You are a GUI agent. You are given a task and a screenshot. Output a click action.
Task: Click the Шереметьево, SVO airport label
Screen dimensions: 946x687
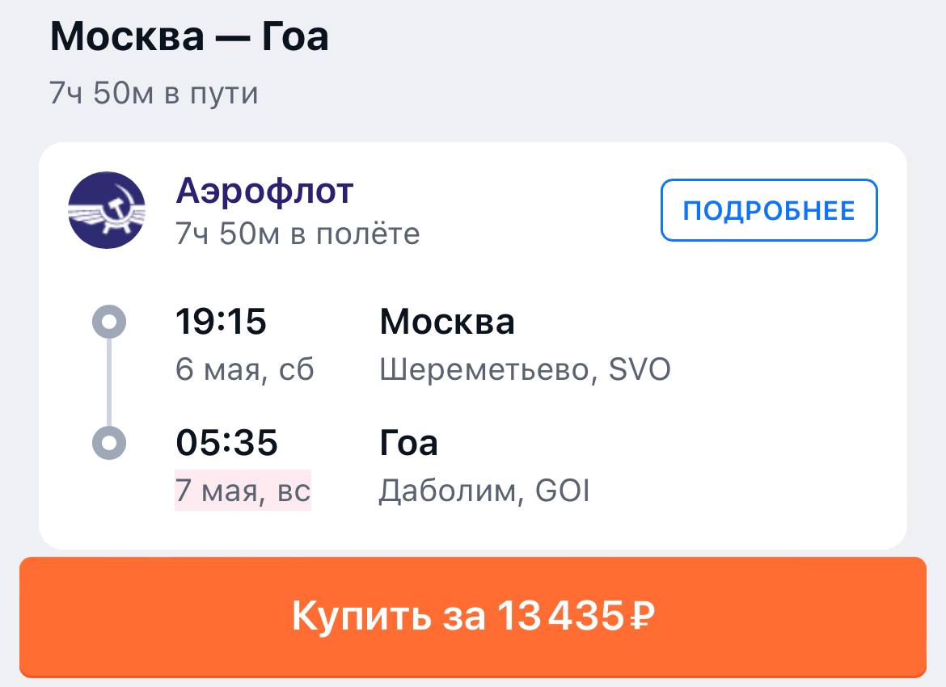525,370
